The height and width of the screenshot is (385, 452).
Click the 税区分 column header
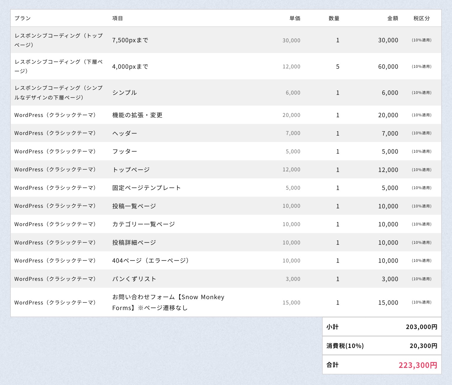421,18
